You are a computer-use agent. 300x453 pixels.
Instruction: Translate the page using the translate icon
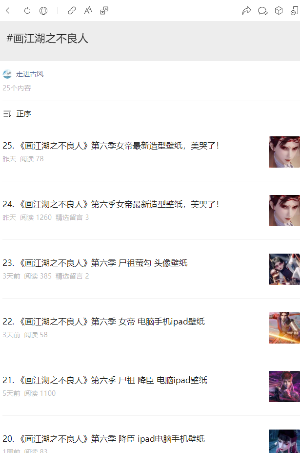click(104, 11)
